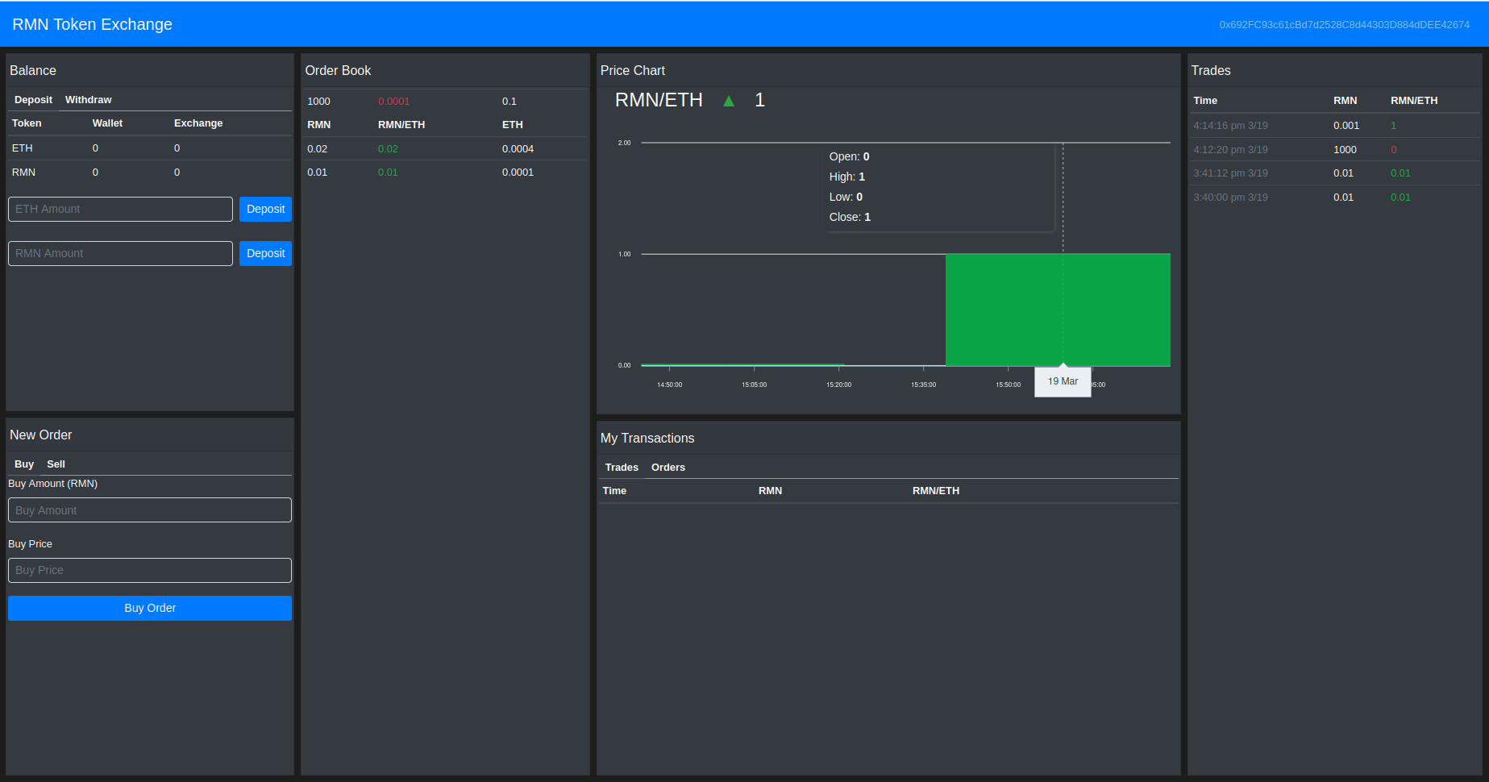
Task: Open the Orders tab in My Transactions
Action: pyautogui.click(x=668, y=468)
